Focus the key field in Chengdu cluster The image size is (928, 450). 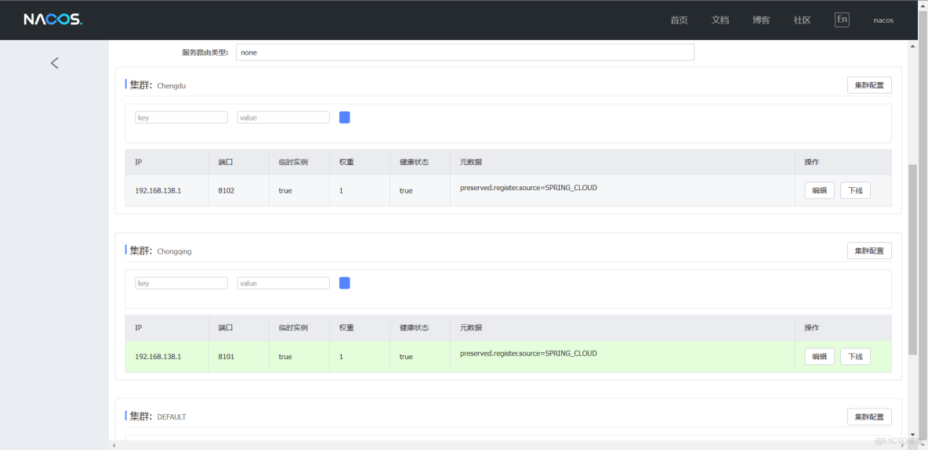click(x=182, y=117)
